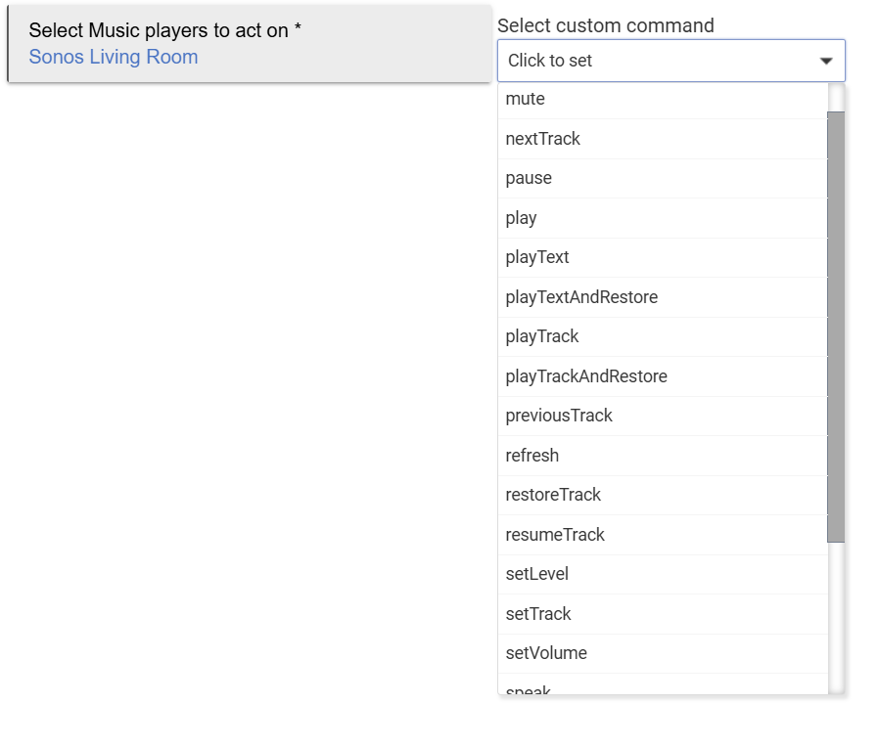Open the Select Music players panel
878x748 pixels.
[250, 43]
